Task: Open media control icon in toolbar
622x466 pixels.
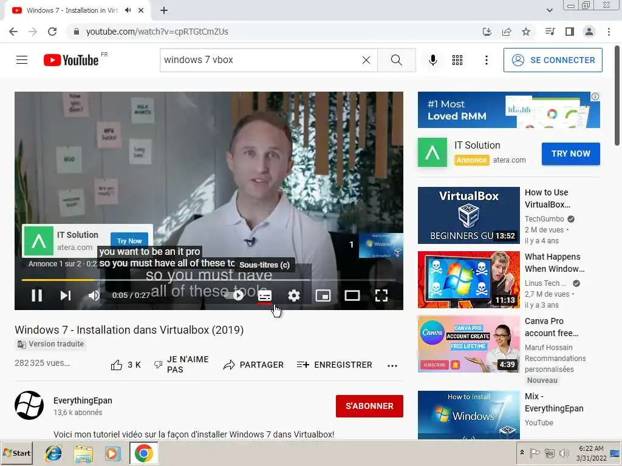Action: pos(550,32)
